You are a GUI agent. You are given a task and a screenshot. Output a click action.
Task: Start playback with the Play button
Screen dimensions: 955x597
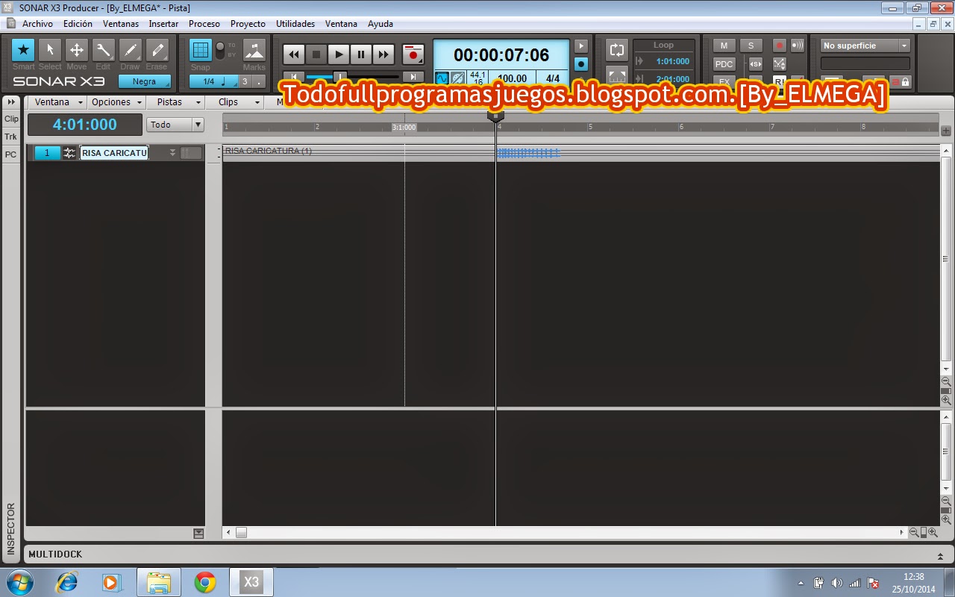pyautogui.click(x=339, y=54)
